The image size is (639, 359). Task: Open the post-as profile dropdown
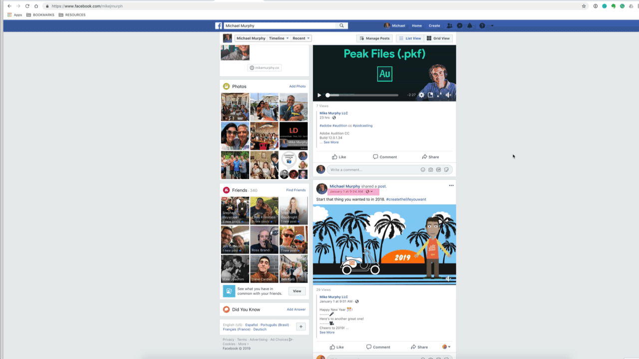tap(446, 347)
